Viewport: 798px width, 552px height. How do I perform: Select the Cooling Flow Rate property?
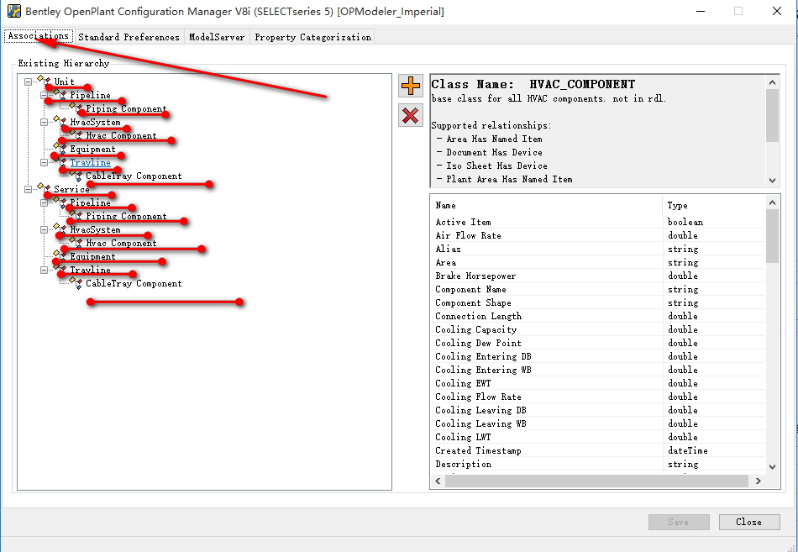coord(598,397)
